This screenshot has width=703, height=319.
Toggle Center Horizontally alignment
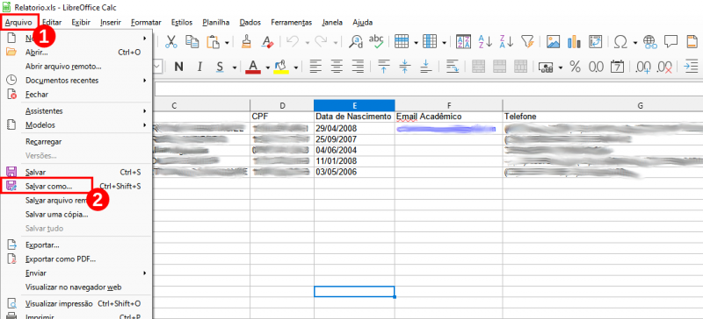(337, 67)
